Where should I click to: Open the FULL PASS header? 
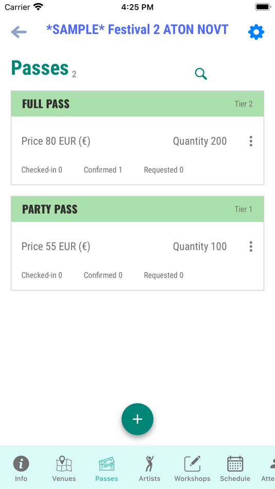[x=137, y=104]
